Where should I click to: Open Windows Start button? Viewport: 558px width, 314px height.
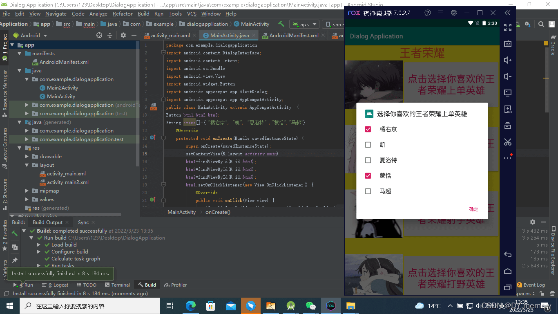pyautogui.click(x=10, y=306)
